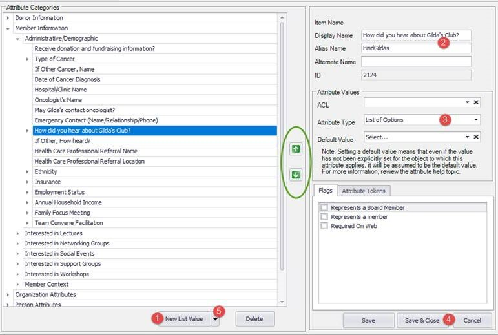Select May Gilda's contact oncologist? row
Screen dimensions: 498x335
155,110
